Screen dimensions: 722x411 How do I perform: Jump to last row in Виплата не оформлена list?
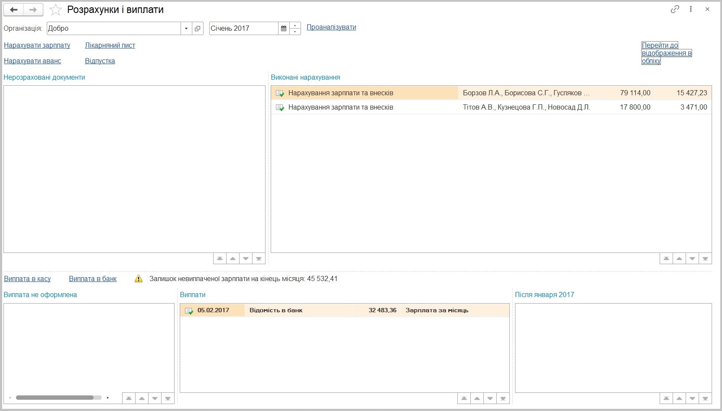[168, 398]
